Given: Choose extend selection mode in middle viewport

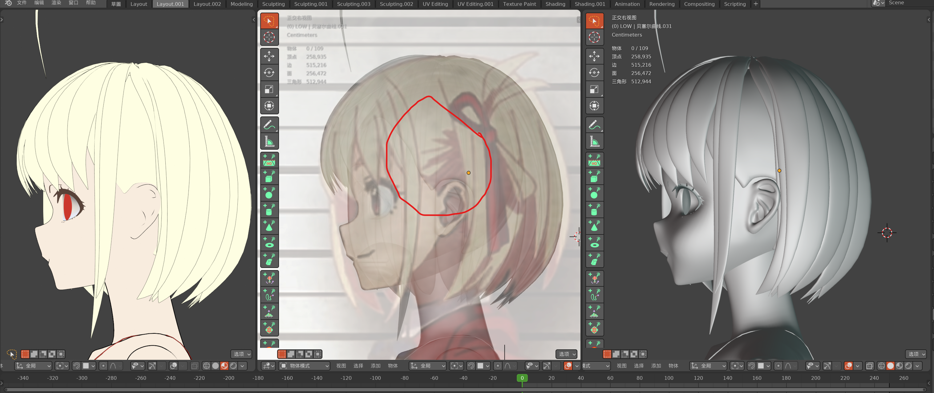Looking at the screenshot, I should pos(291,354).
